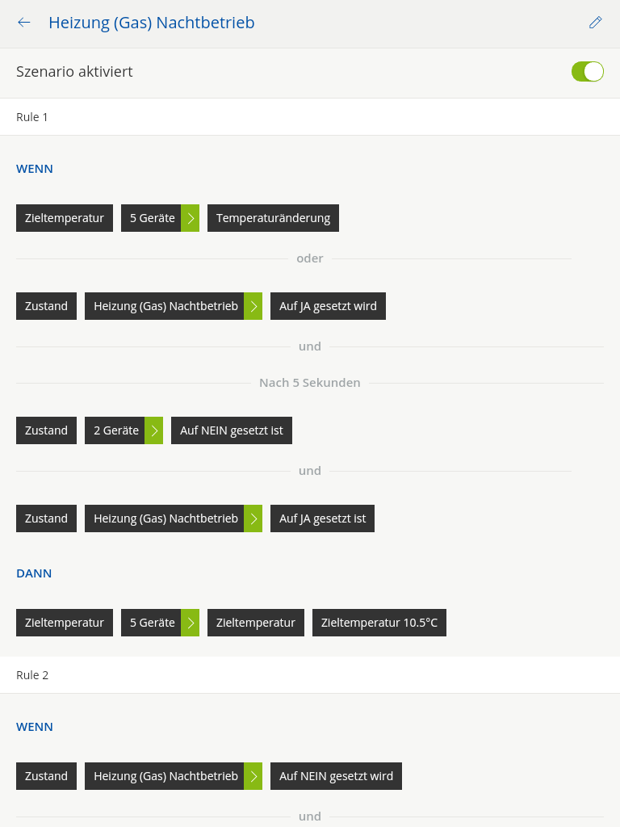Open the Rule 1 header

(310, 117)
